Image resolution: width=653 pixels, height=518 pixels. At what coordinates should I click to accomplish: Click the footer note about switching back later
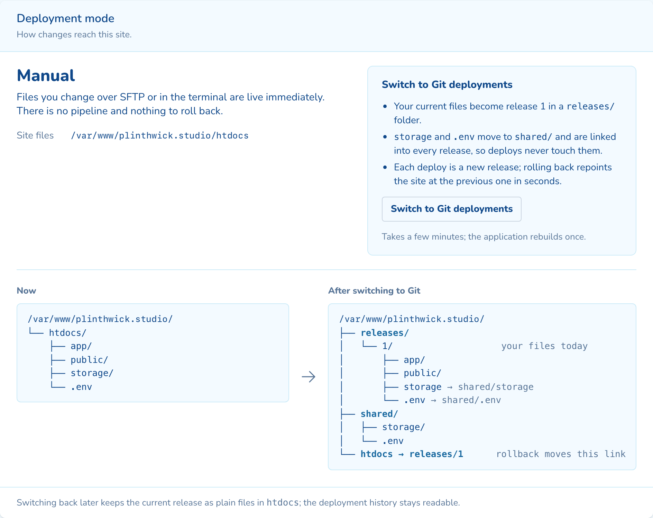coord(238,503)
